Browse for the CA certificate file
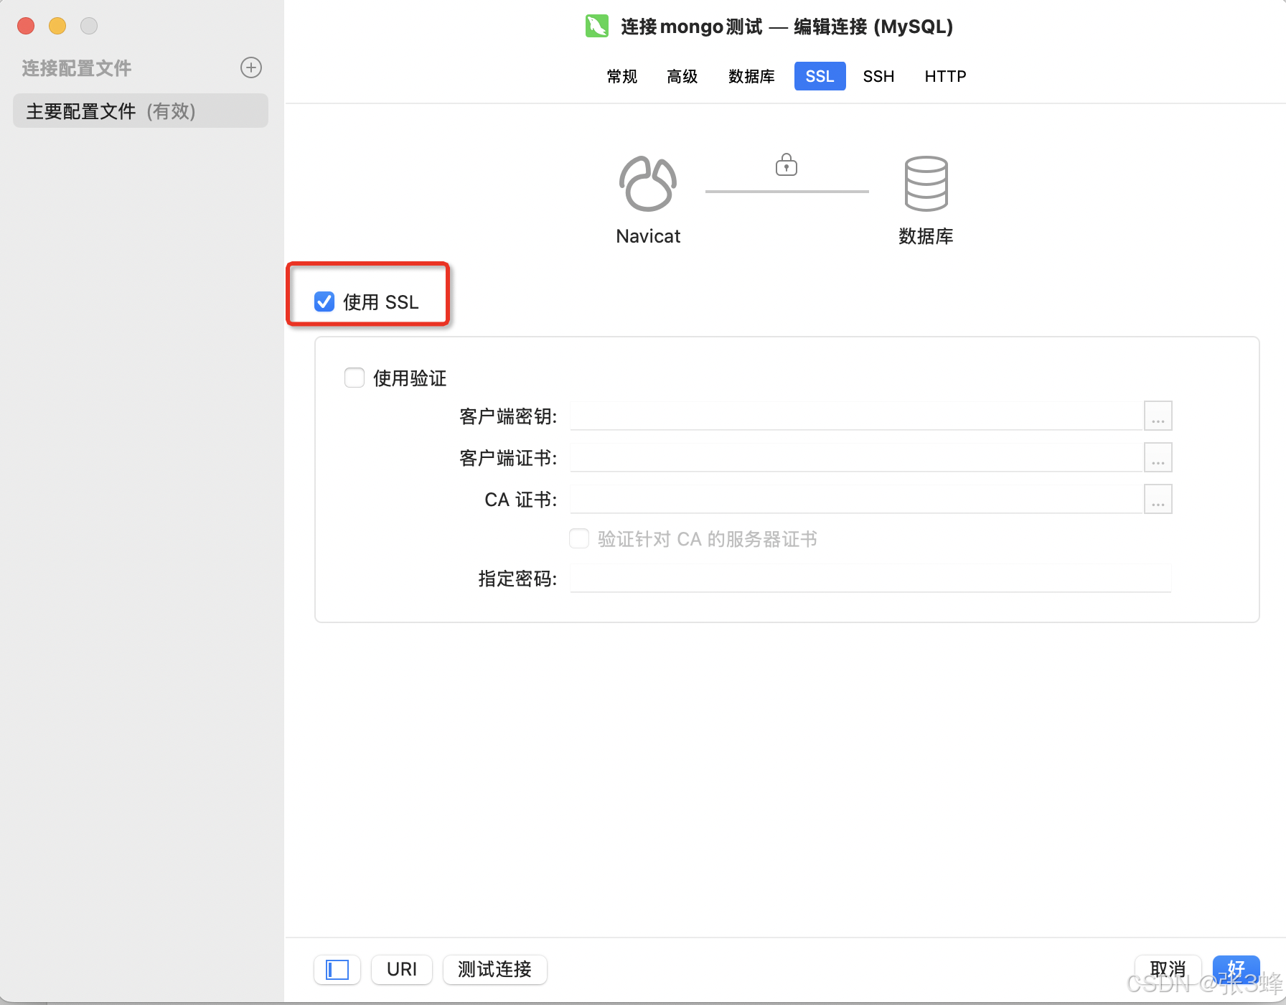 pyautogui.click(x=1158, y=499)
